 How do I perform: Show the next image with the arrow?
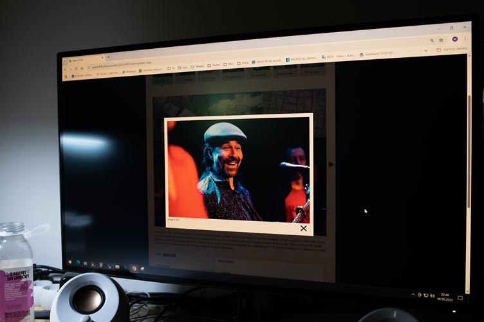click(331, 165)
